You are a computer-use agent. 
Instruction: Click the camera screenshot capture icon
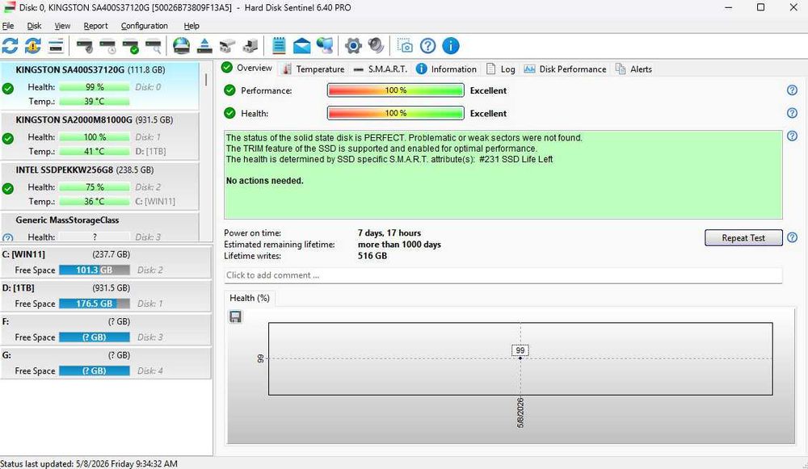[405, 46]
